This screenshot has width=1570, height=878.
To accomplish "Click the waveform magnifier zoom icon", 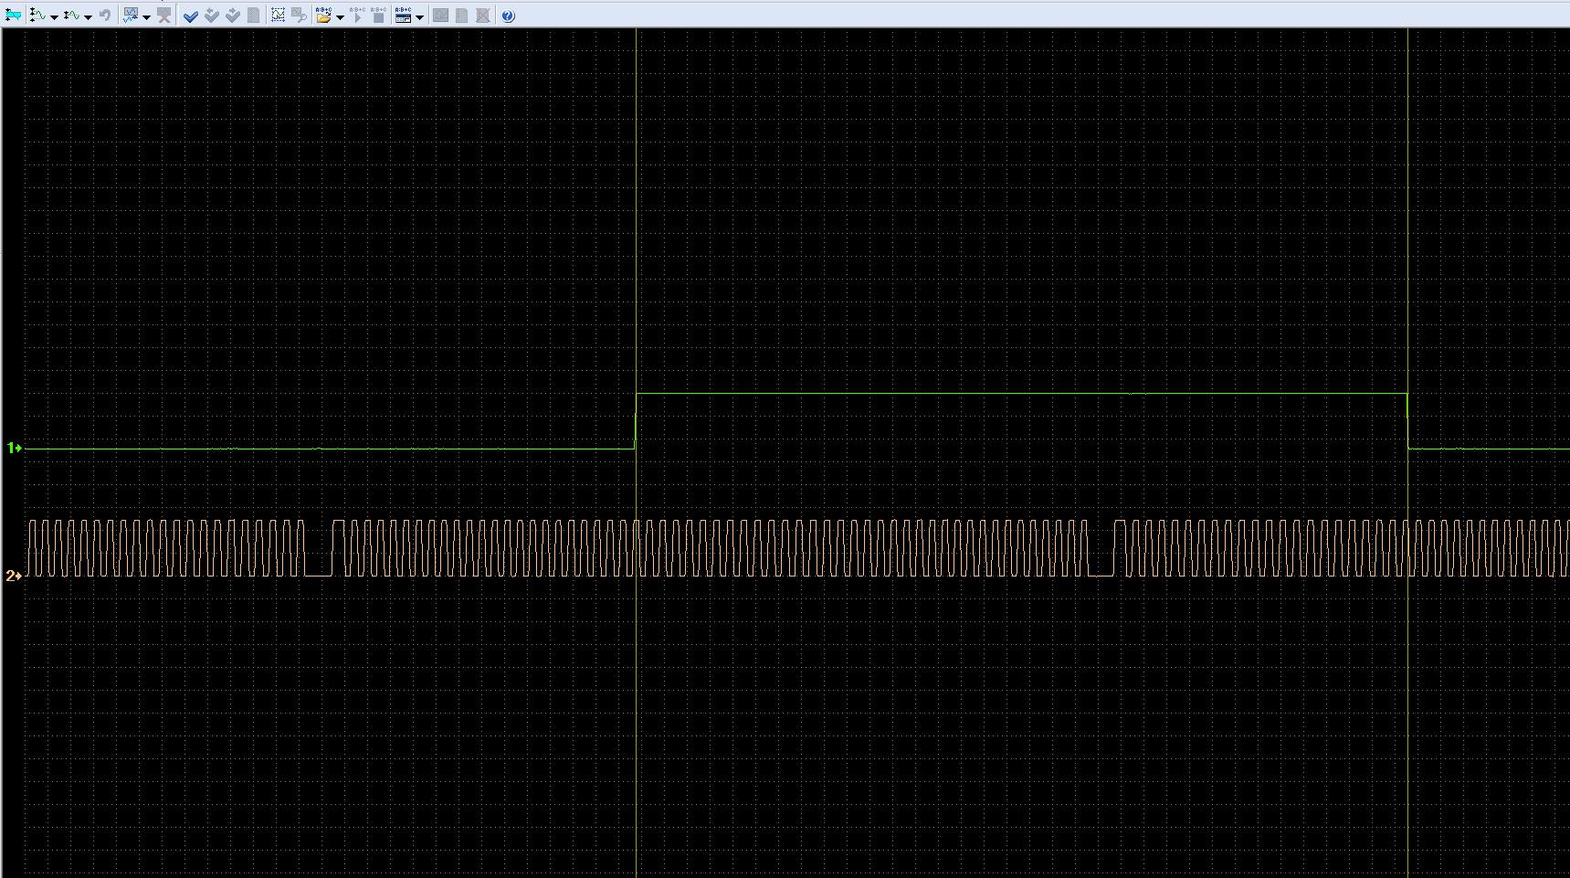I will tap(299, 16).
